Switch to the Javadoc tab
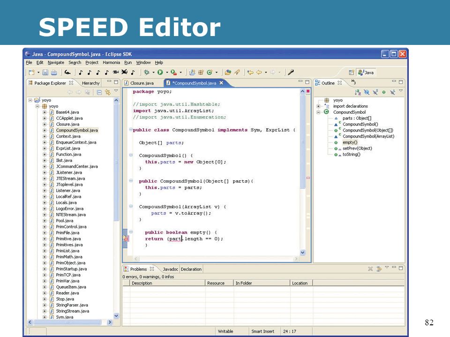450x337 pixels. 170,269
